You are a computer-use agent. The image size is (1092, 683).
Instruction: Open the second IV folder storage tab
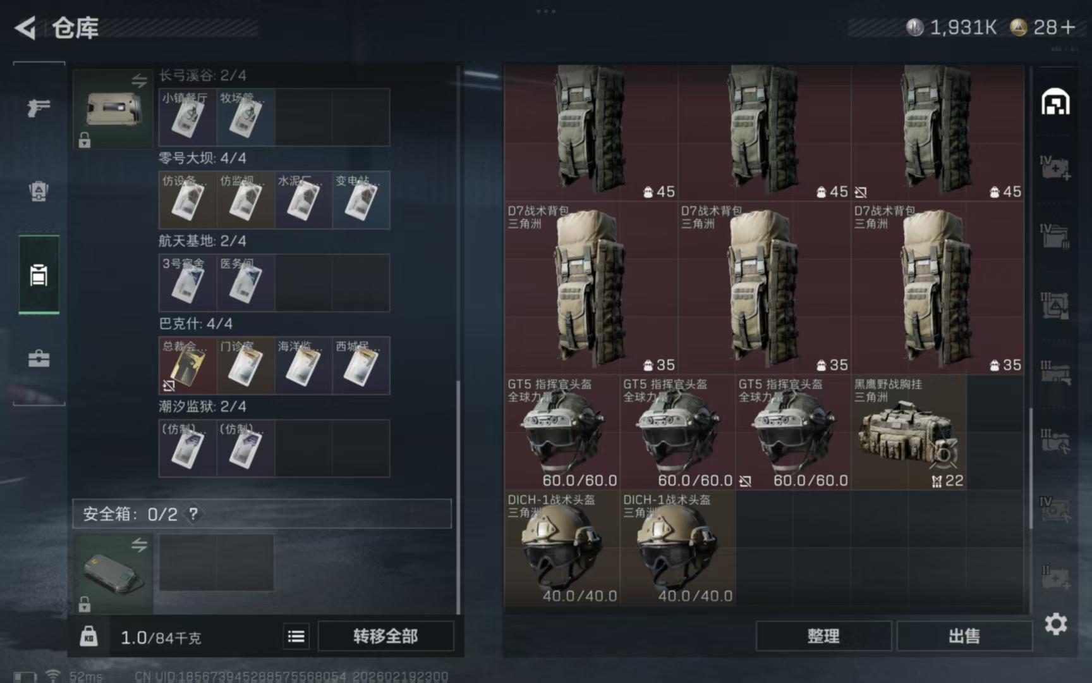click(1055, 237)
